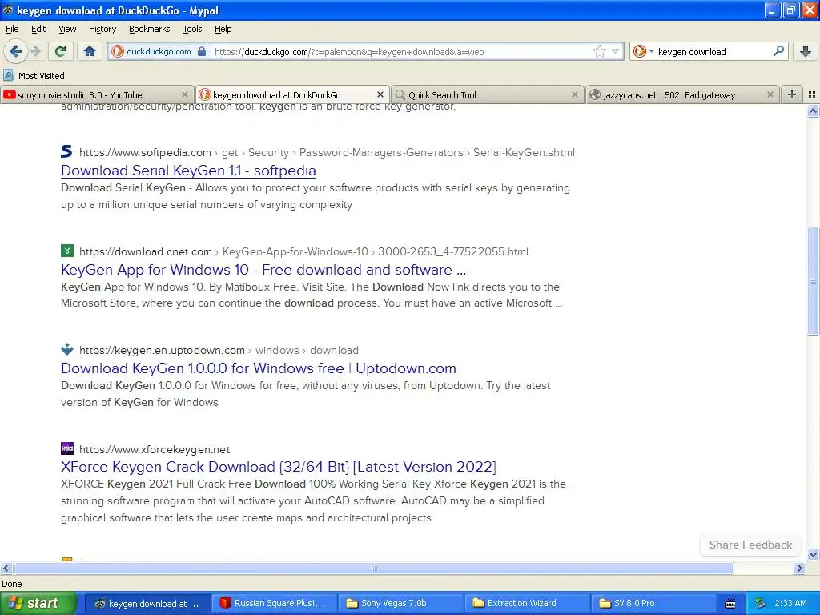Open Download Serial KeyGen 1.1 softpedia link
Image resolution: width=820 pixels, height=615 pixels.
coord(188,171)
